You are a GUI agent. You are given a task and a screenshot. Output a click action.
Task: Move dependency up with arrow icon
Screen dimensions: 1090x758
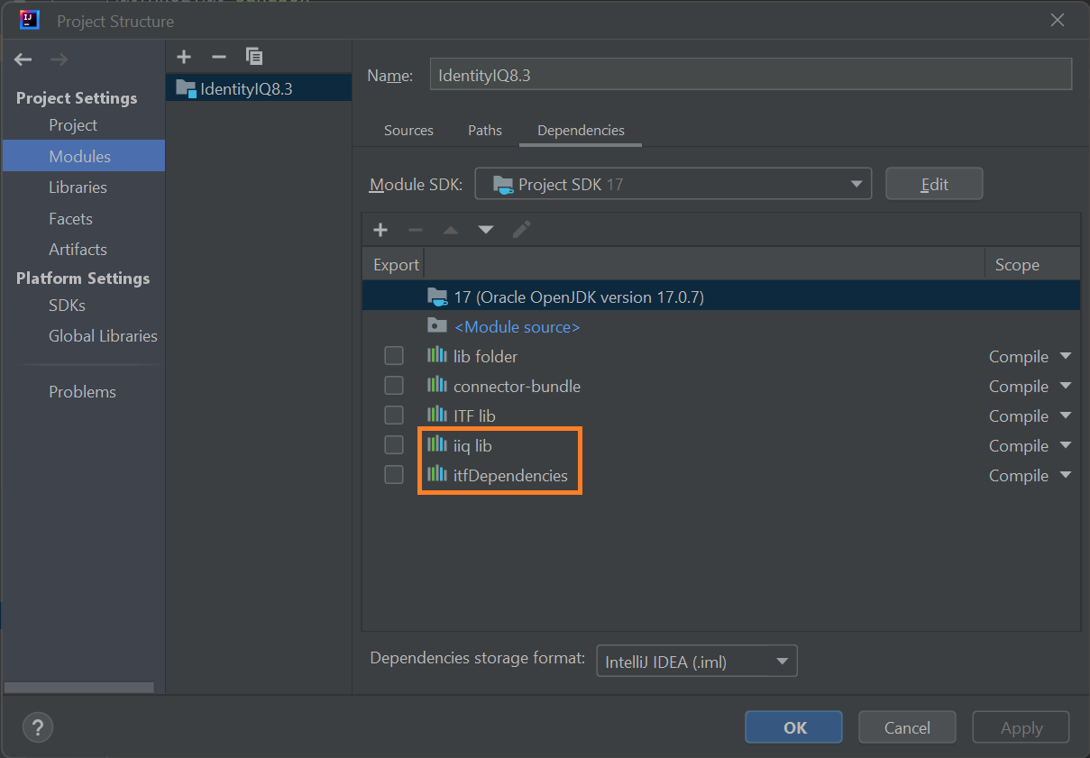451,230
